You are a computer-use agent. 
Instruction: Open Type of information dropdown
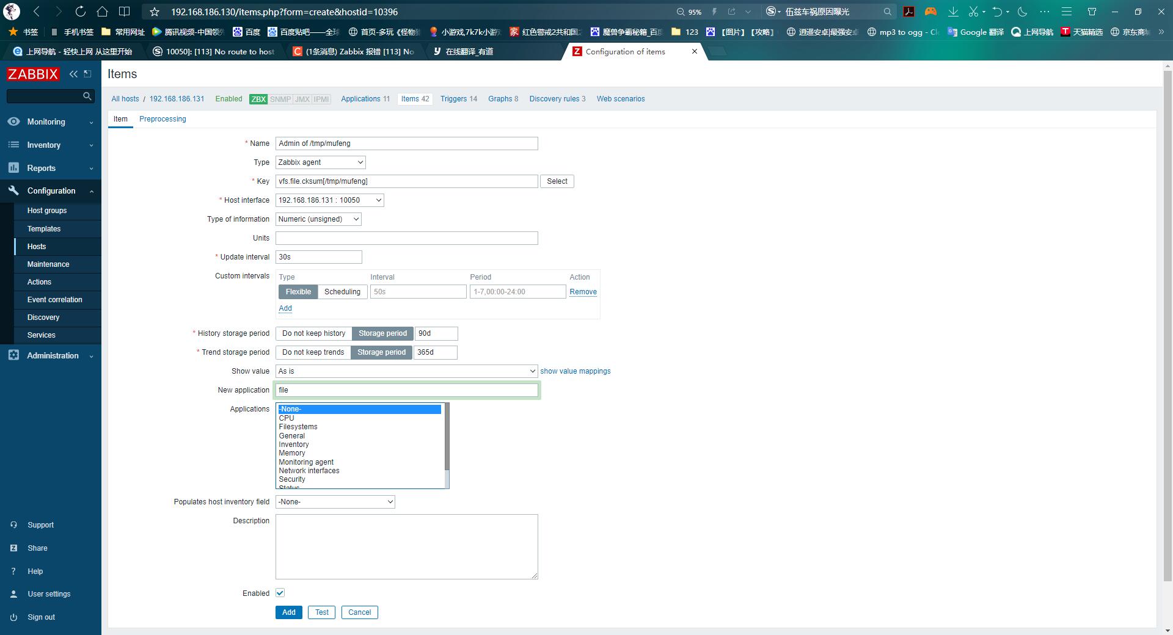click(318, 219)
